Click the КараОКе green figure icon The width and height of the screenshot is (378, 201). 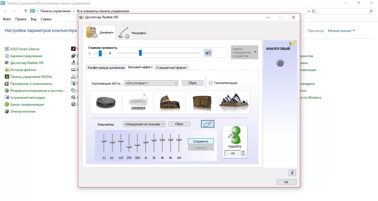235,135
